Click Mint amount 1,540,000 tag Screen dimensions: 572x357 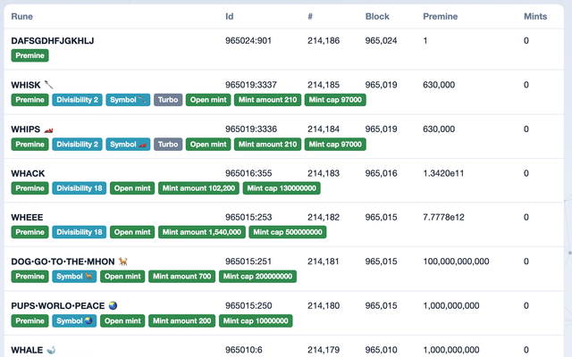point(202,232)
